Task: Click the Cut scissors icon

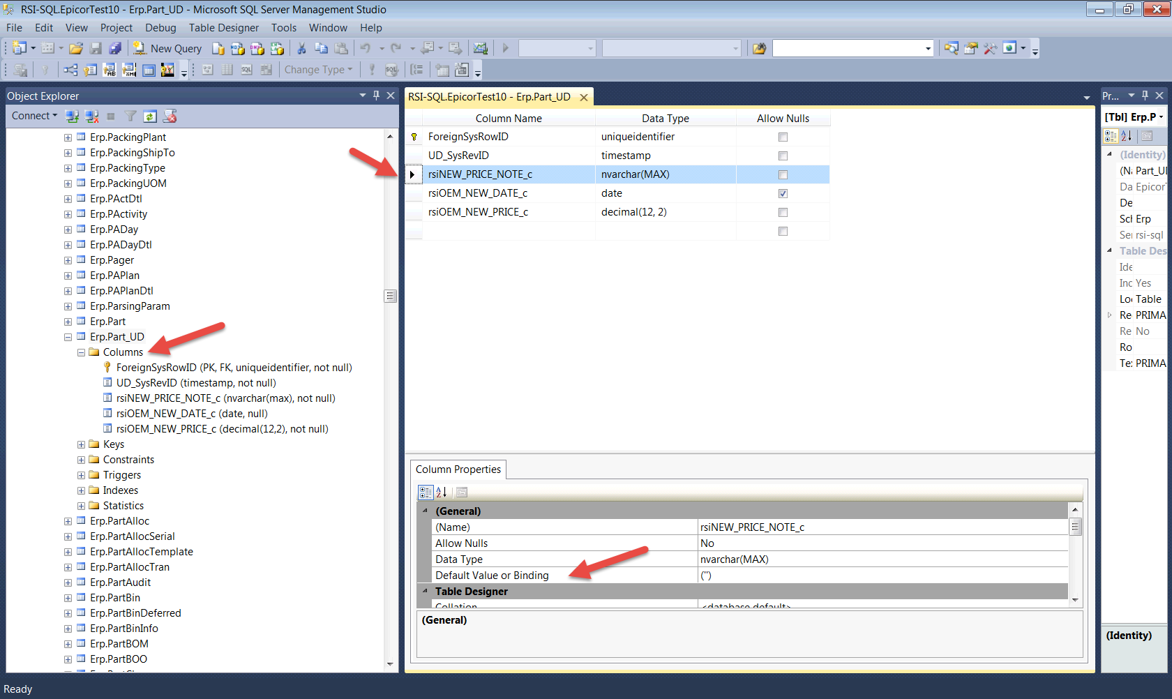Action: pos(301,48)
